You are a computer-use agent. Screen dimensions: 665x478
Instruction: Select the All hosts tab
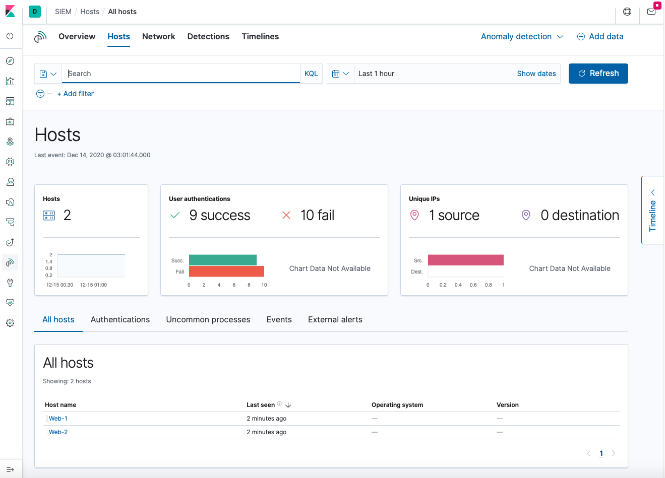(58, 320)
